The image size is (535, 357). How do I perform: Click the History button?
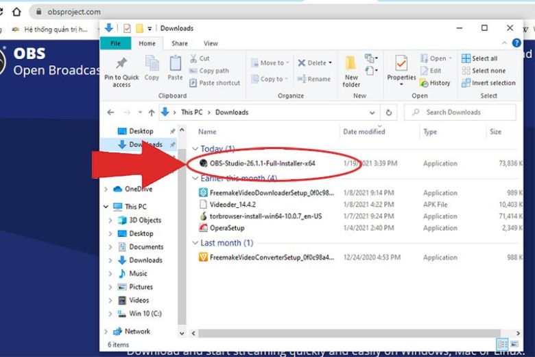click(x=435, y=83)
